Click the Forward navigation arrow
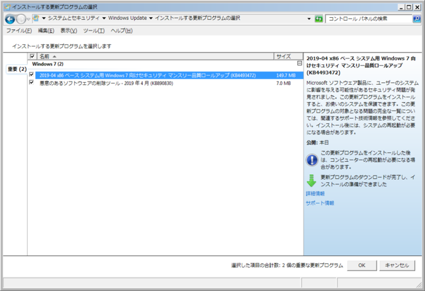The height and width of the screenshot is (291, 425). pos(21,19)
